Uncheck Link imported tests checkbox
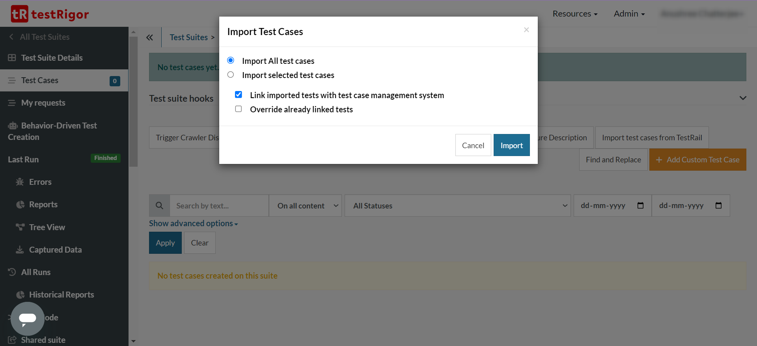Viewport: 757px width, 346px height. tap(239, 95)
